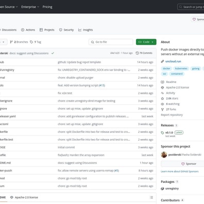The image size is (204, 204).
Task: Select the golang topic tag
Action: tap(196, 69)
